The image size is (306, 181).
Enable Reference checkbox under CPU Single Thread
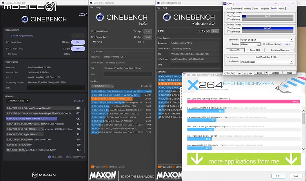228,20
